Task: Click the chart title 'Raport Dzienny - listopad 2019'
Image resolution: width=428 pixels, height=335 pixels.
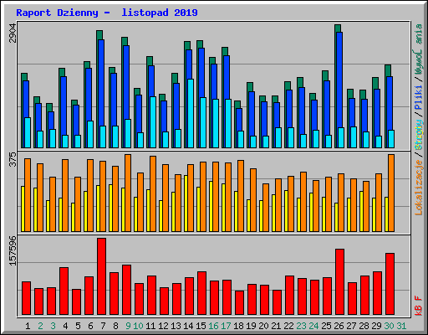Action: point(107,13)
